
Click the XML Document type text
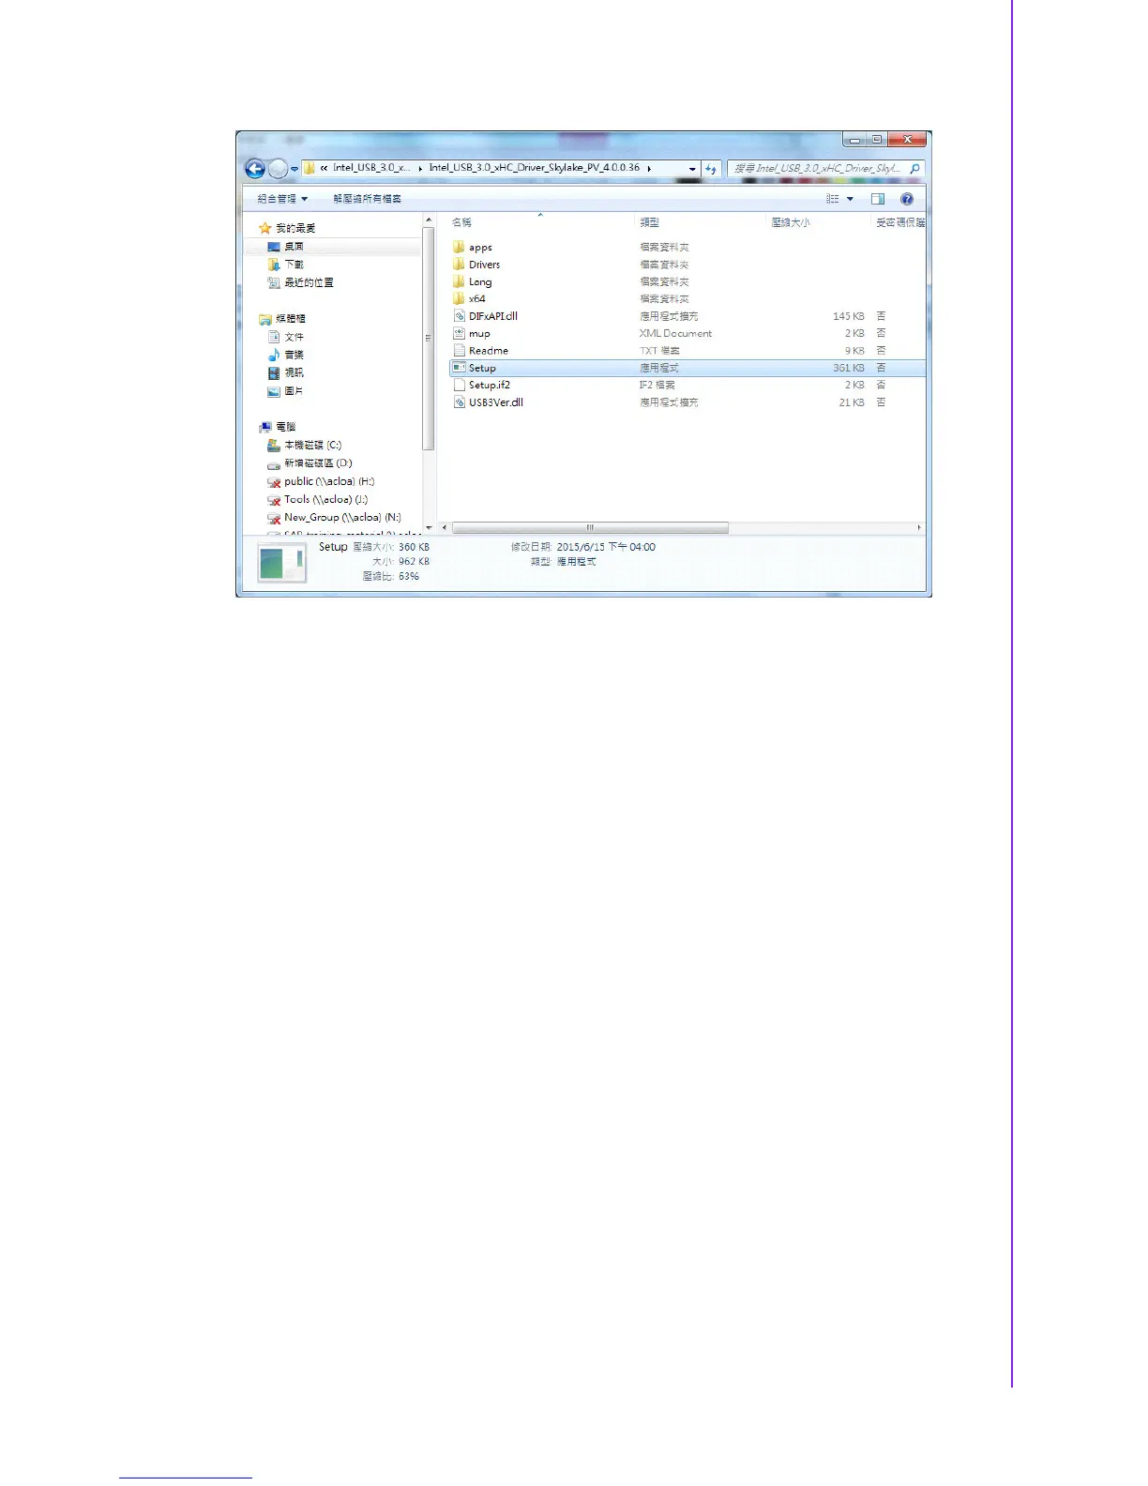[675, 333]
